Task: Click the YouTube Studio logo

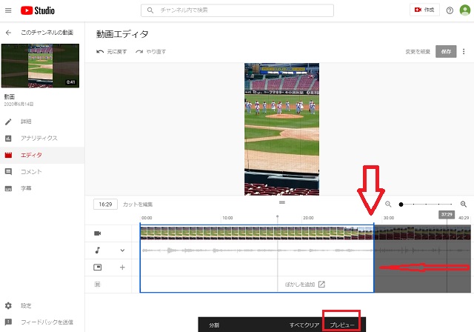Action: 38,10
